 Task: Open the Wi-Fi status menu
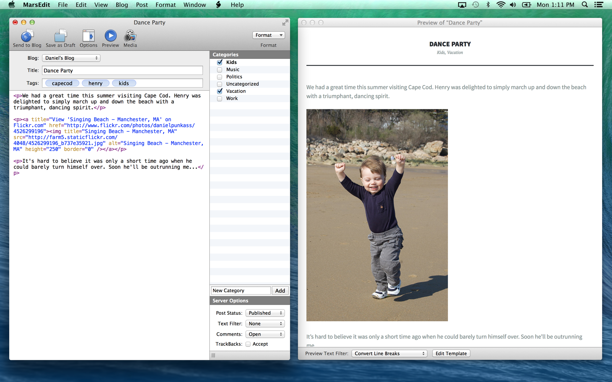(501, 5)
